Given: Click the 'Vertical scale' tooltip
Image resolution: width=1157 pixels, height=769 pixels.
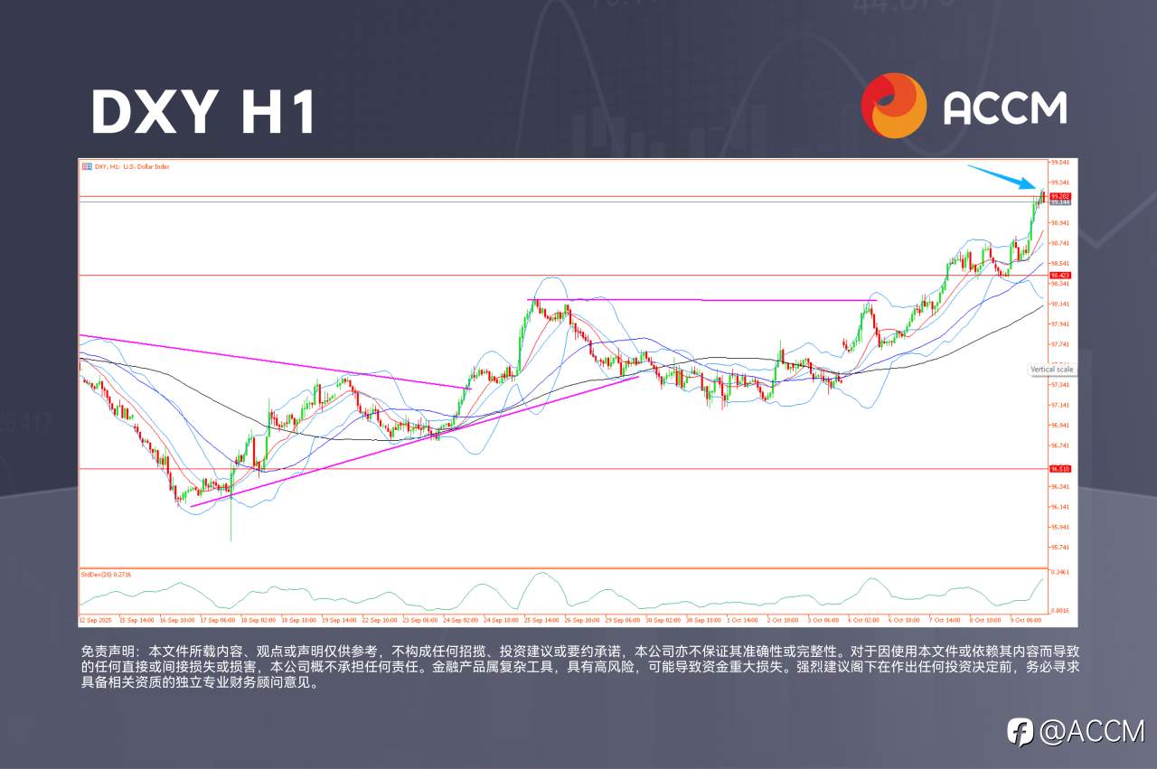Looking at the screenshot, I should [x=1053, y=370].
